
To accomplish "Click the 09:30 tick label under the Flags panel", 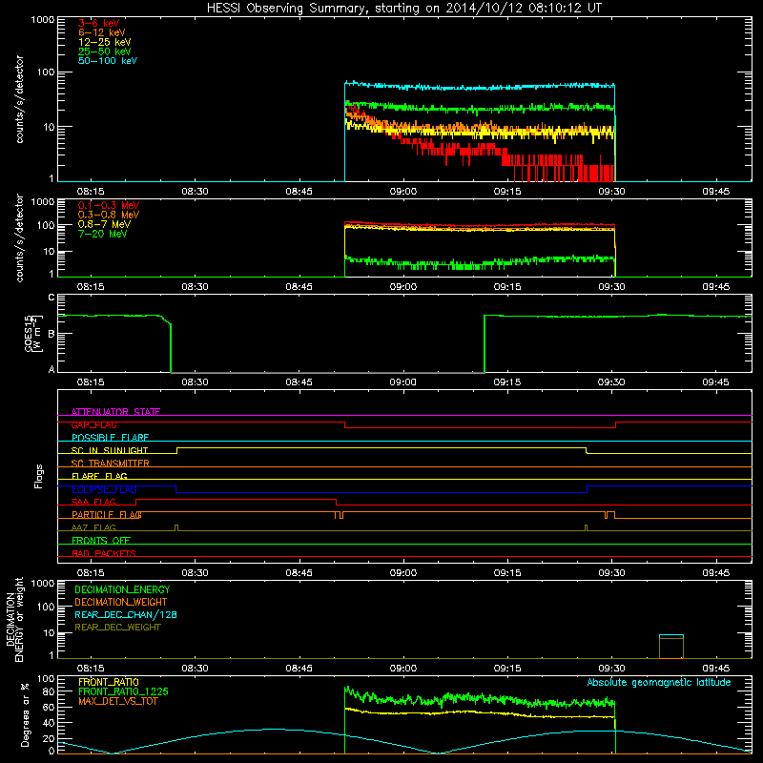I will tap(611, 573).
